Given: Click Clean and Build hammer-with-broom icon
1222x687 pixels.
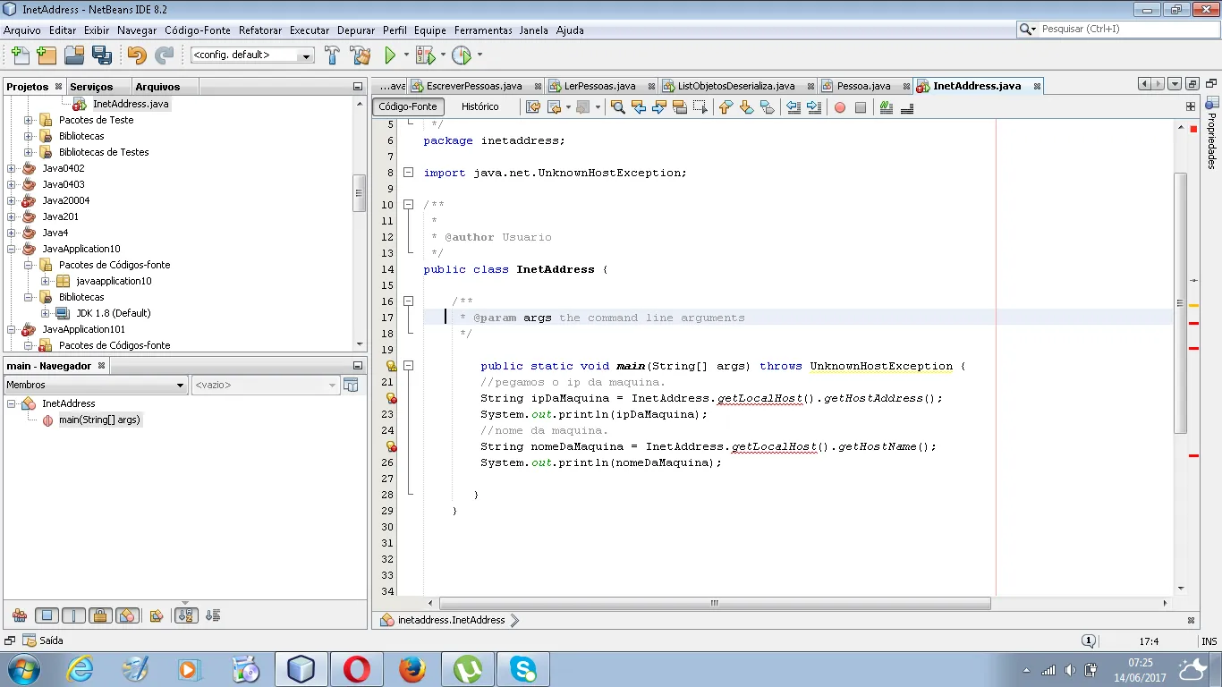Looking at the screenshot, I should tap(361, 55).
